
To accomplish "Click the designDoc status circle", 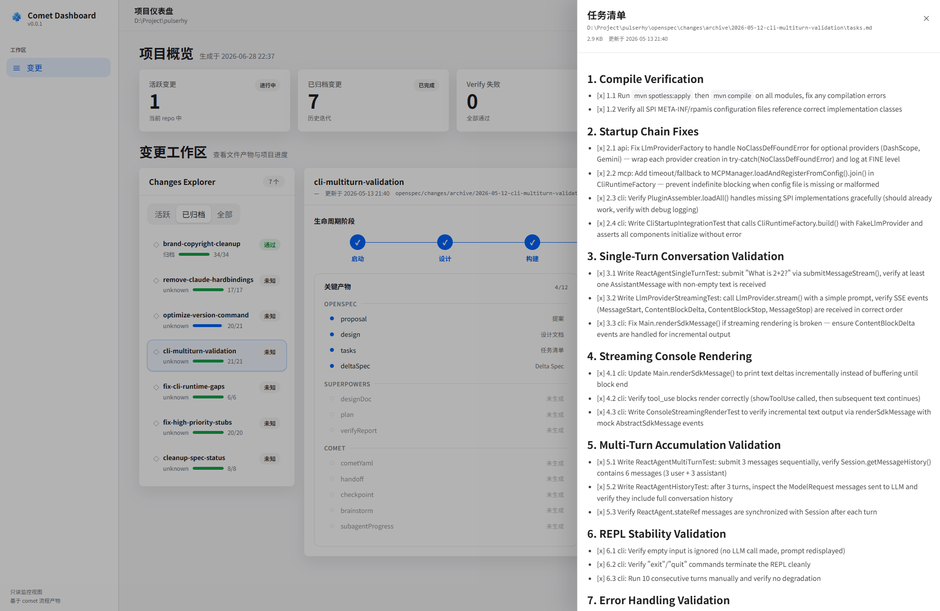I will [332, 399].
